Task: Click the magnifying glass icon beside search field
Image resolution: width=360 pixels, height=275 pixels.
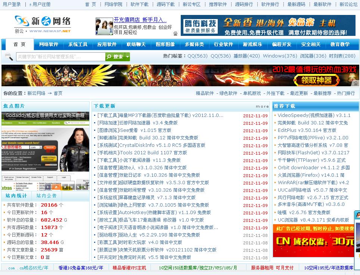Action: click(9, 57)
